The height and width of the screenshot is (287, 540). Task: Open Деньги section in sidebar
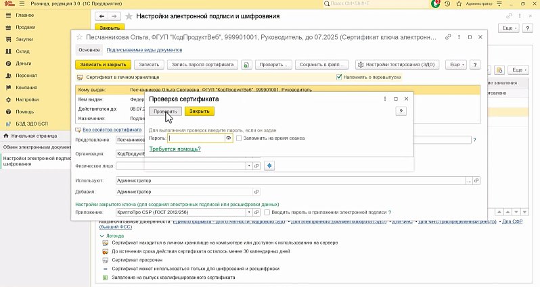pos(24,63)
